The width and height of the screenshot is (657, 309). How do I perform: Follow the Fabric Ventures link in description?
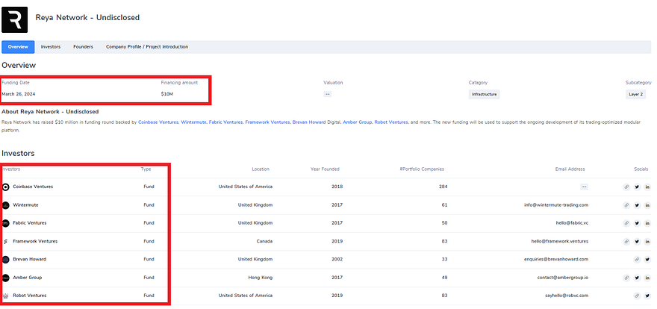225,122
